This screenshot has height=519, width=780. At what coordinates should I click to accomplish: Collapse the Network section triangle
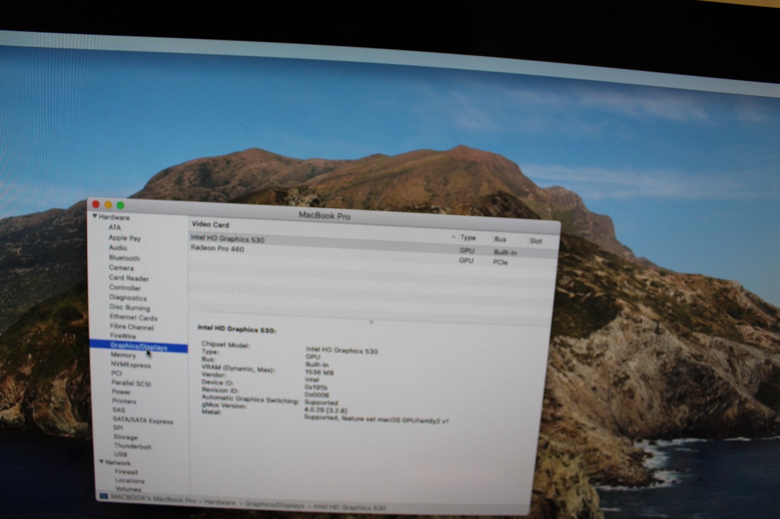[x=101, y=462]
